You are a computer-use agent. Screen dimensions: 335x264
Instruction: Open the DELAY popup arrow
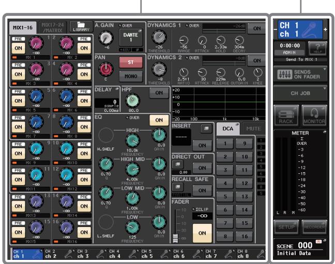click(x=117, y=89)
